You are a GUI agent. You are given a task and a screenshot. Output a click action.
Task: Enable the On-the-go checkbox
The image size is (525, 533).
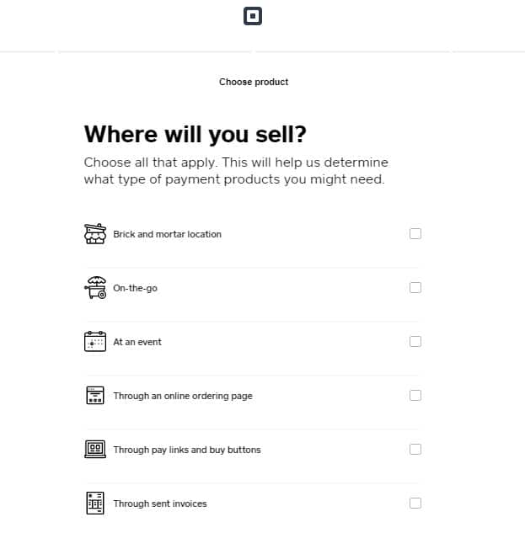click(415, 287)
